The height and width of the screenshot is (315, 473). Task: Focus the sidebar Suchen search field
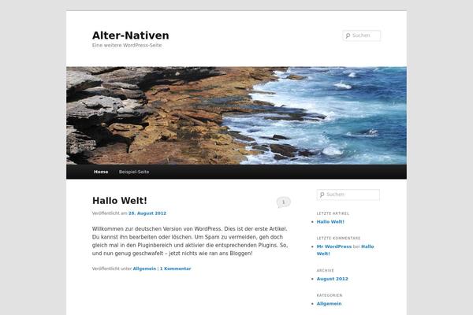[348, 195]
